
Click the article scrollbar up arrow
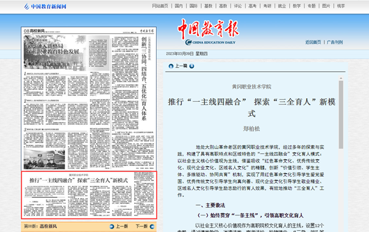341,78
